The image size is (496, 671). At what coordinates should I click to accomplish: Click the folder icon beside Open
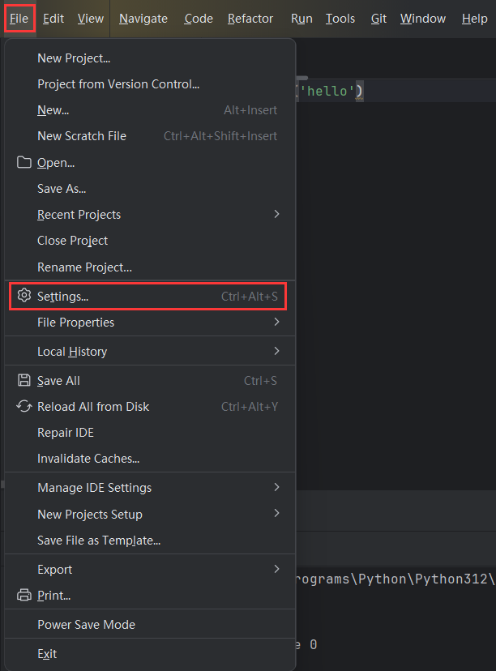(x=24, y=163)
